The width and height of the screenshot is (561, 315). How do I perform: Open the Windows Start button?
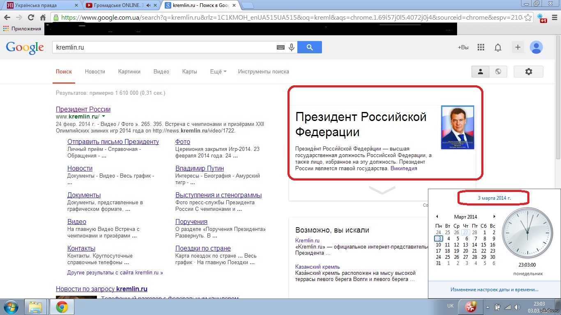[x=11, y=306]
